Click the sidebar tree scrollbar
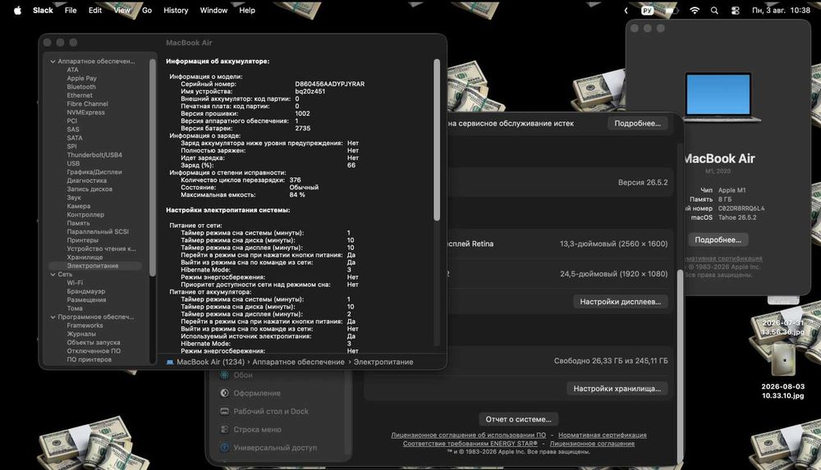Viewport: 821px width, 470px height. (153, 167)
